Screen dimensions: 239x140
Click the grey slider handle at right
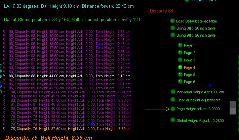(x=233, y=108)
